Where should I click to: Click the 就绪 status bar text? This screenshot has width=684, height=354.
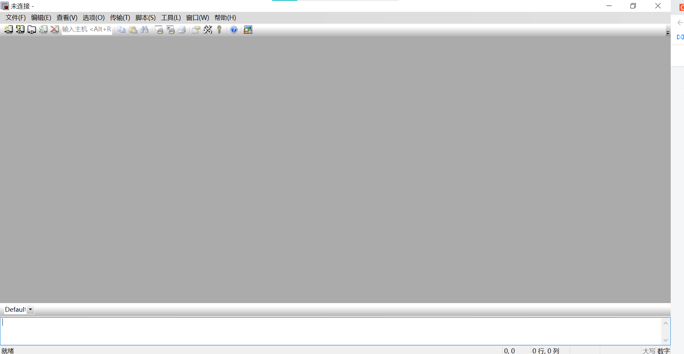click(x=8, y=351)
